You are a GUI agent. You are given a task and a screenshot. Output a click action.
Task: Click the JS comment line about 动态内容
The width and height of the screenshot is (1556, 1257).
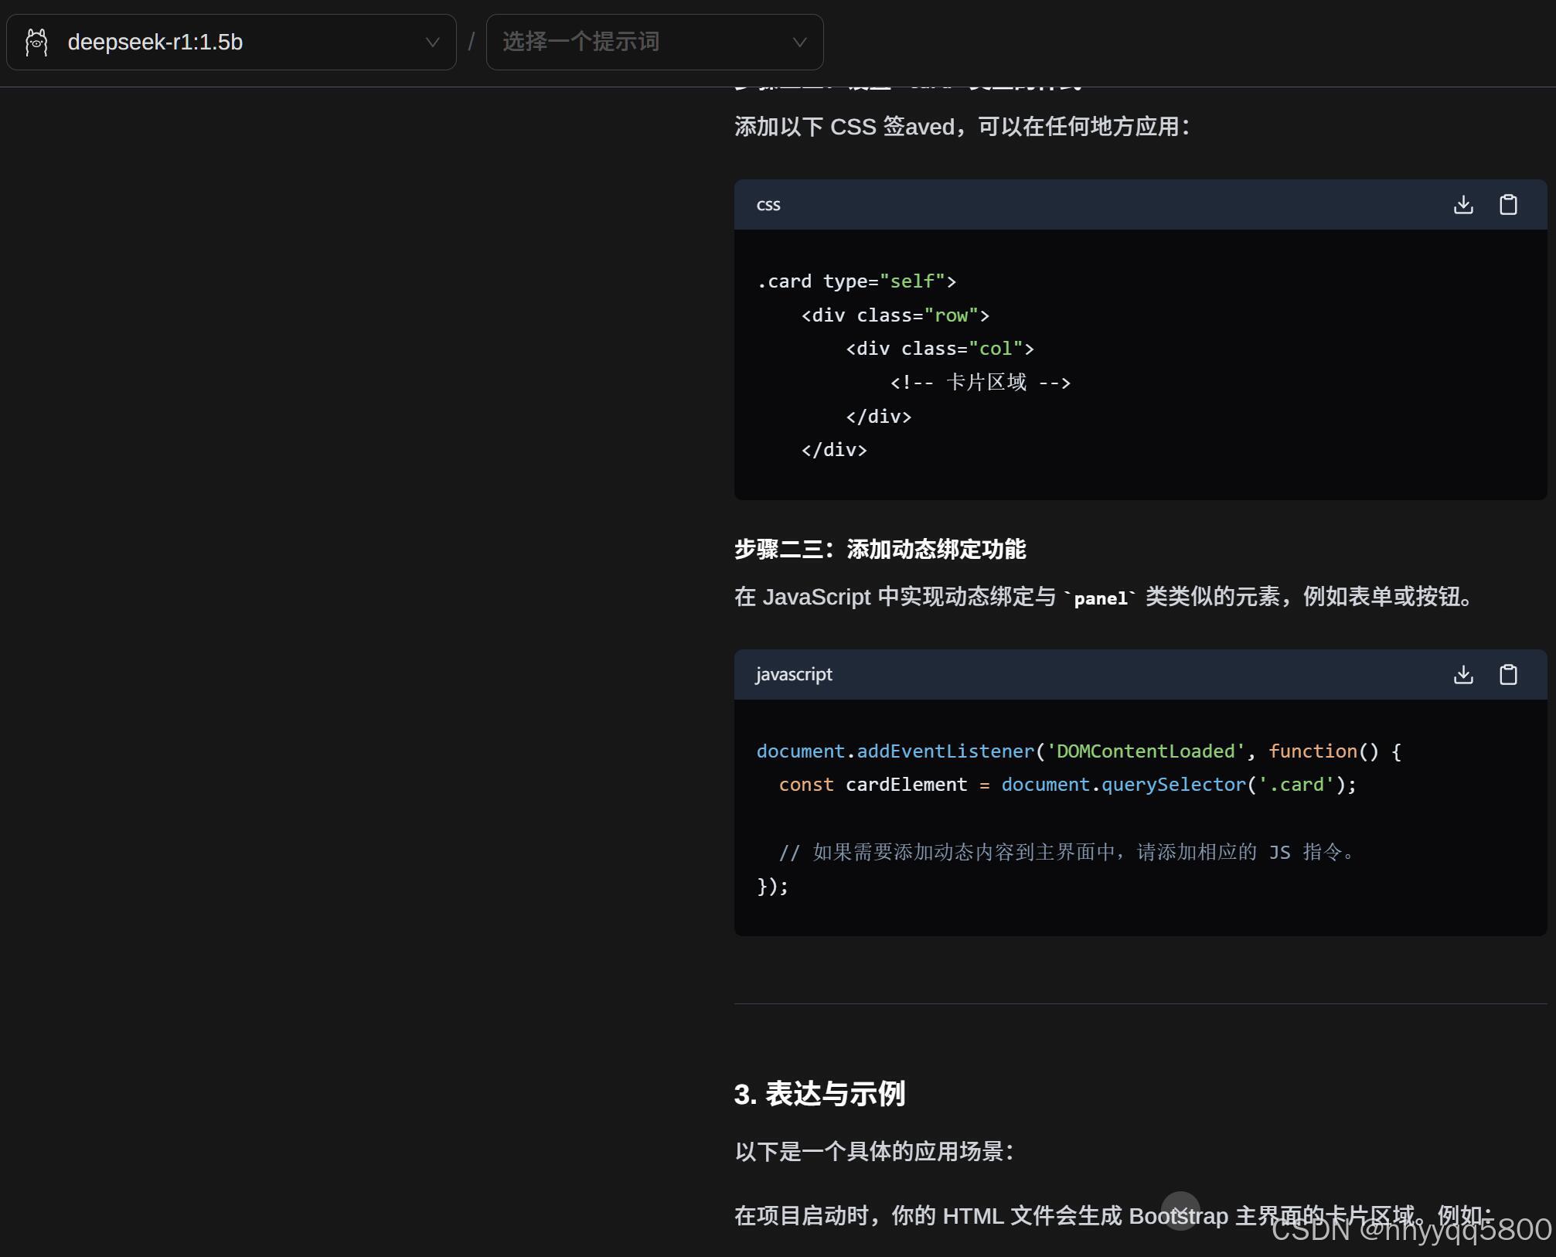click(x=1067, y=852)
